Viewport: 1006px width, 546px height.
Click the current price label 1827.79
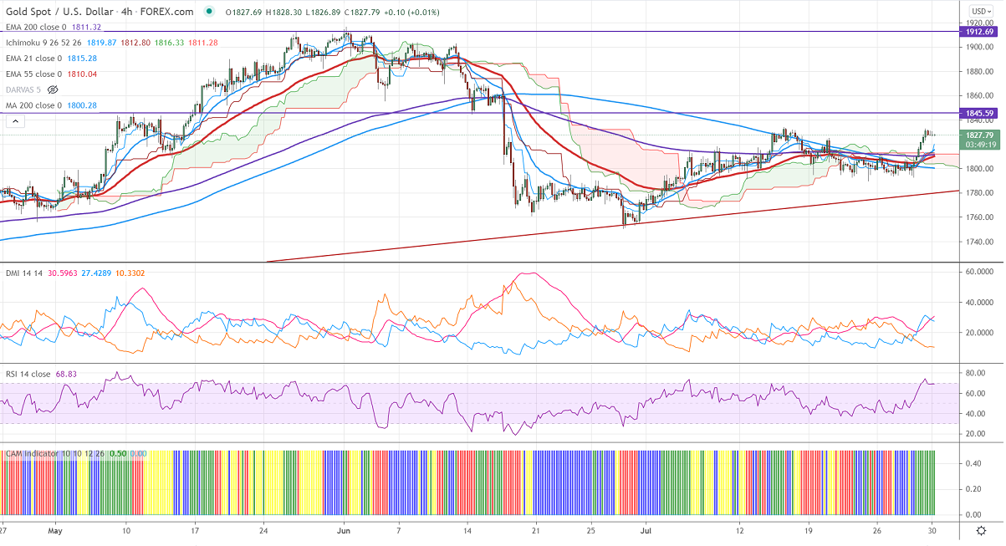pos(979,135)
